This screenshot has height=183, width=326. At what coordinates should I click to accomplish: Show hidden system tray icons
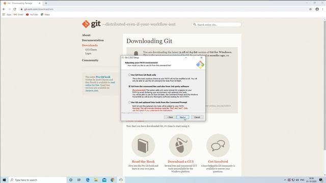(x=285, y=180)
